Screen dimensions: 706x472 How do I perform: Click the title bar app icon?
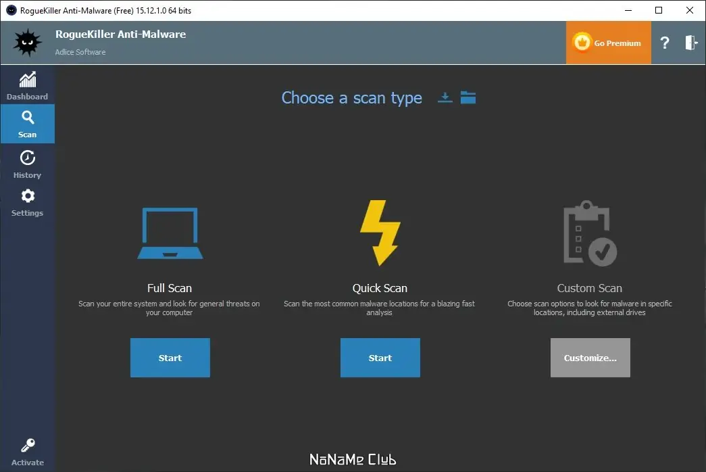click(11, 10)
